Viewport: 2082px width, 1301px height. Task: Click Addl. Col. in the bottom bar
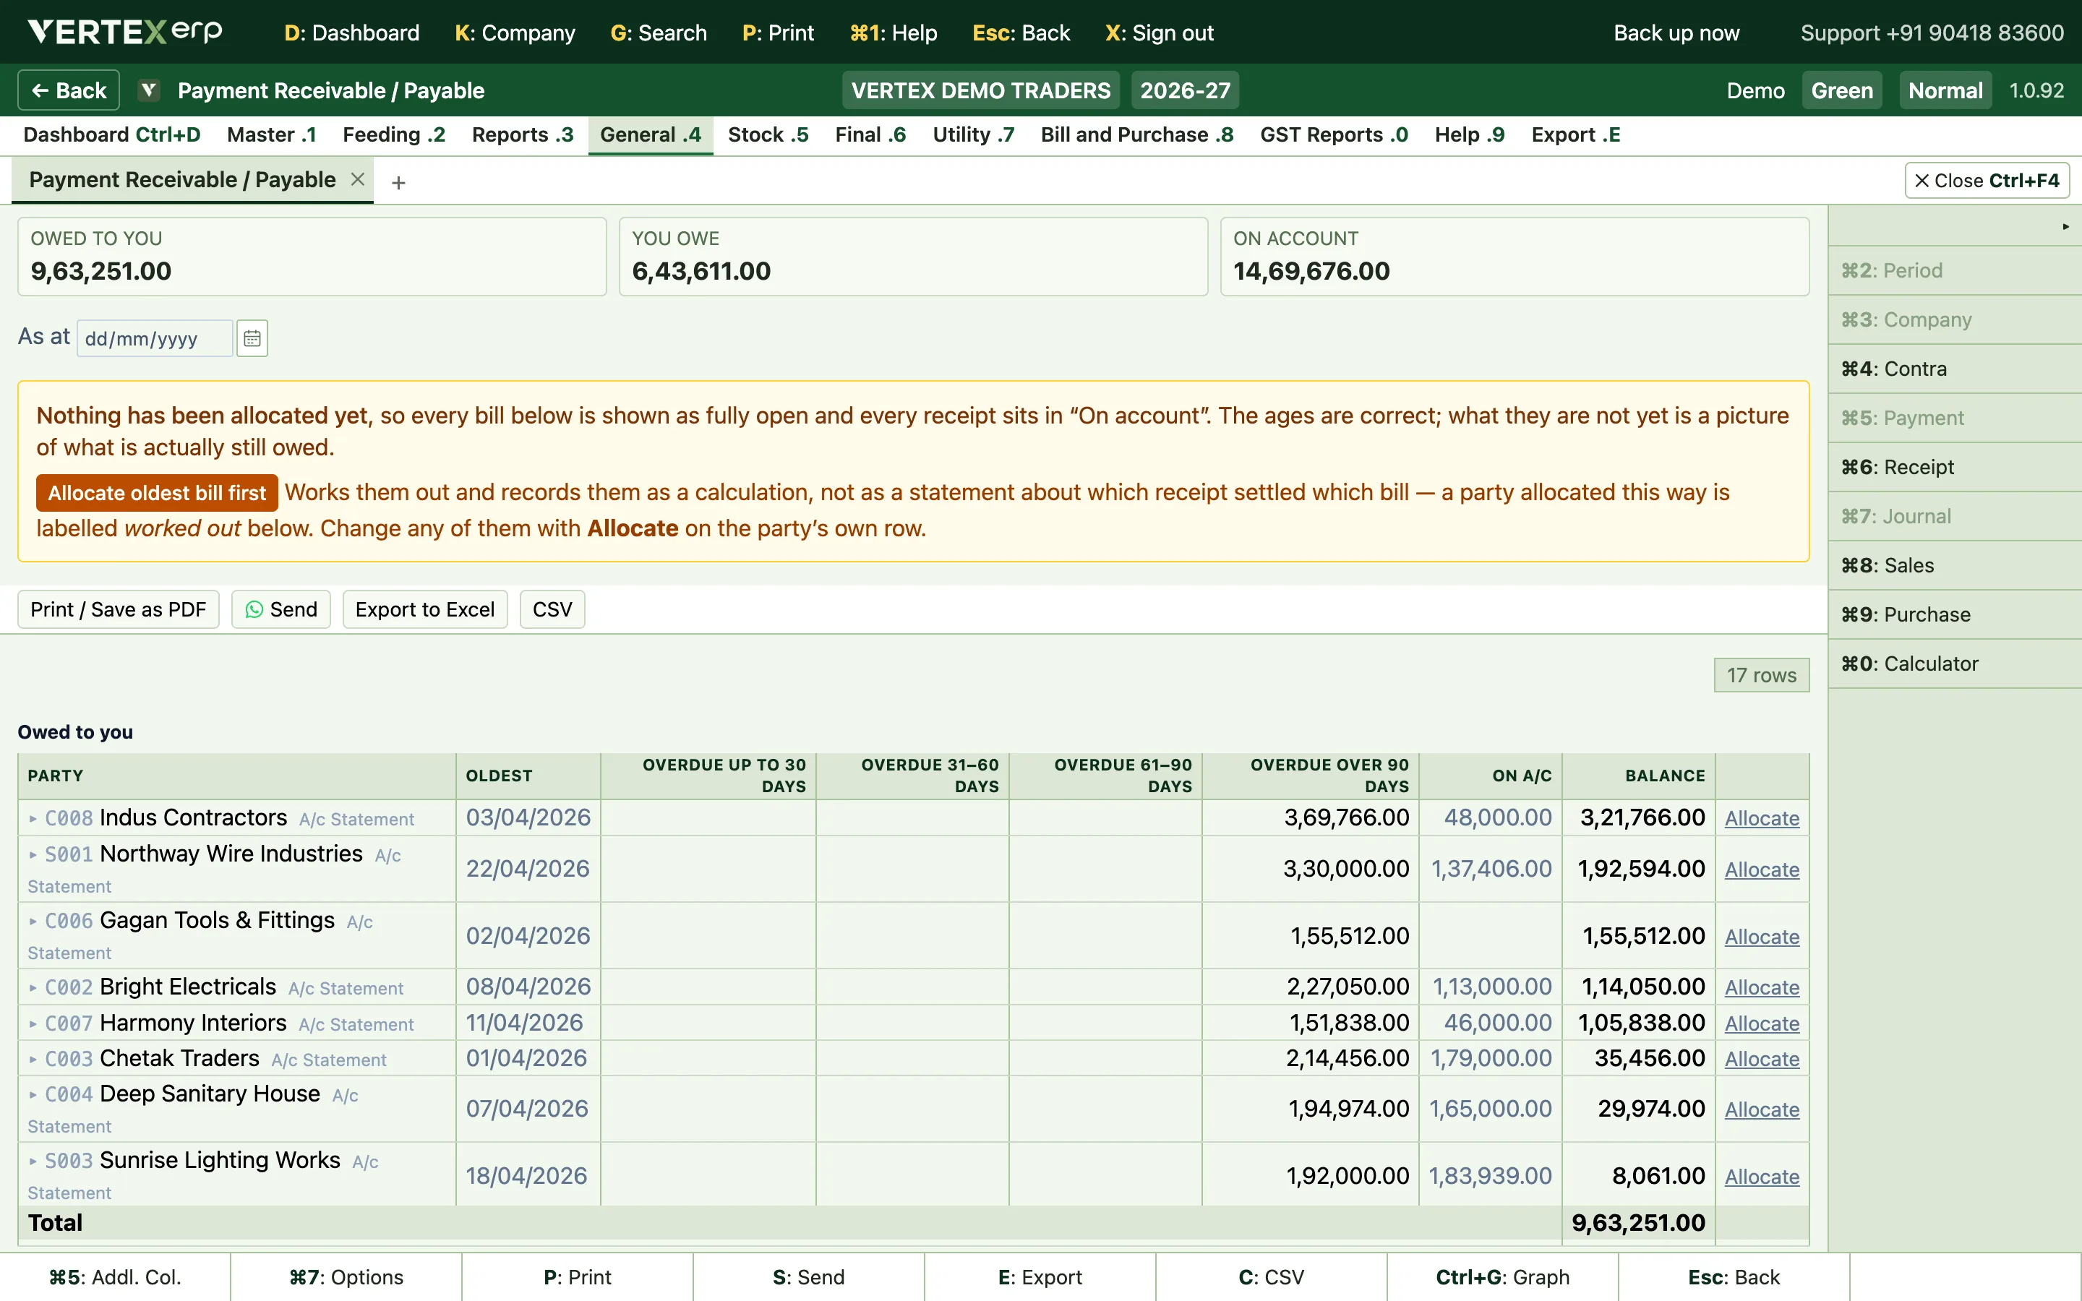point(115,1277)
